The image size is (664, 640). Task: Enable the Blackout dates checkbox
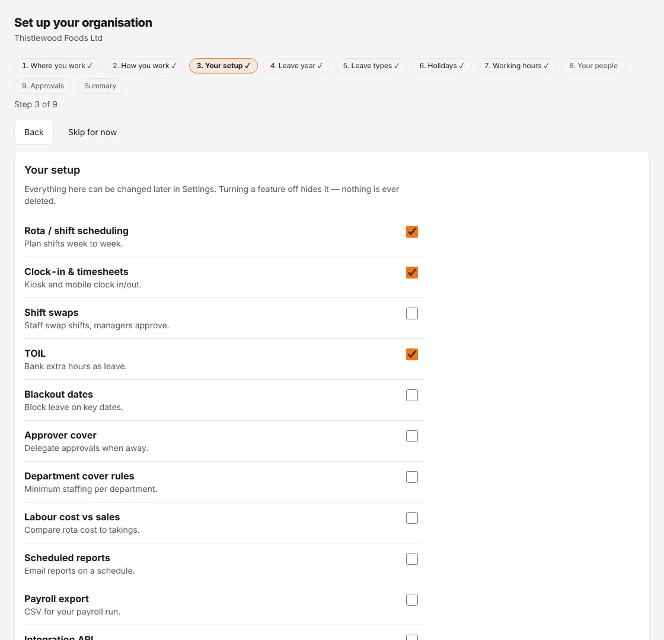click(x=411, y=395)
